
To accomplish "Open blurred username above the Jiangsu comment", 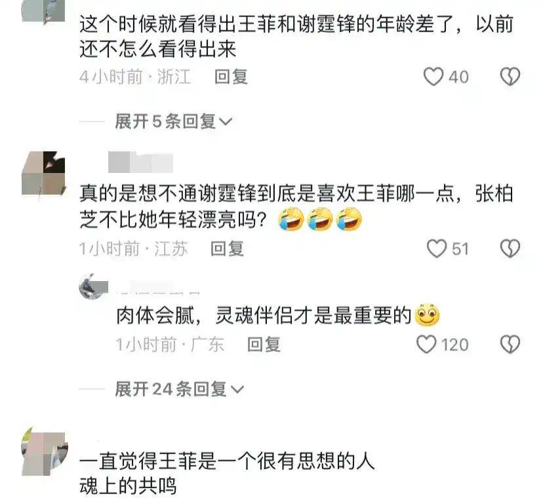I will tap(140, 163).
